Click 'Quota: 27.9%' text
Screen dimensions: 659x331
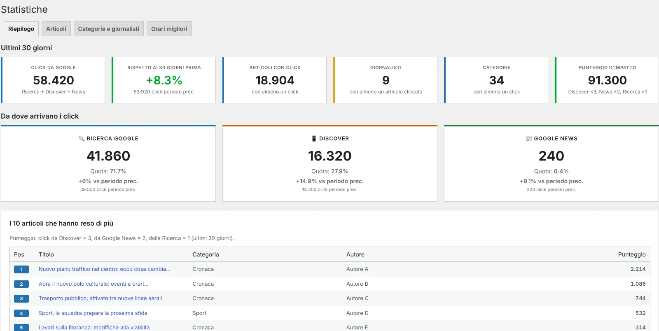click(x=330, y=171)
